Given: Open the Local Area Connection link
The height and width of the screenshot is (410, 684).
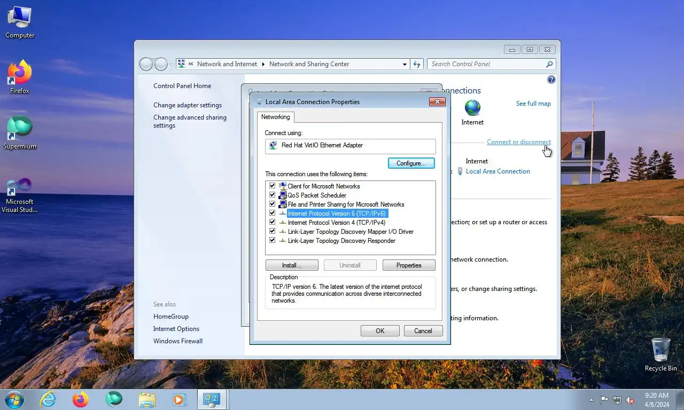Looking at the screenshot, I should (x=498, y=171).
